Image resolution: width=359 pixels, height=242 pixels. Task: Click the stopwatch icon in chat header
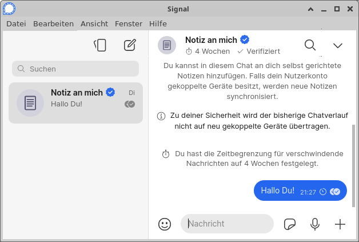[189, 51]
